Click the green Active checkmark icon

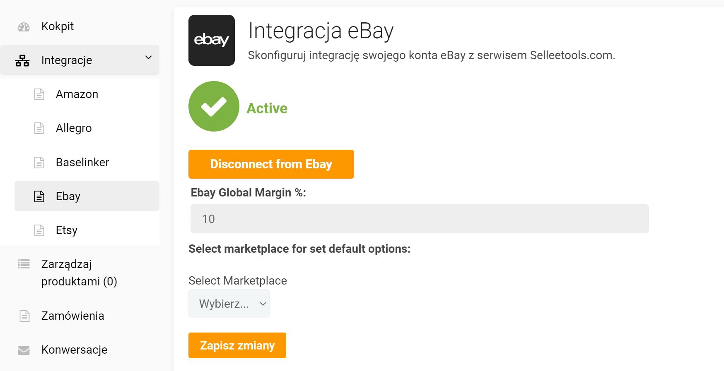coord(214,106)
